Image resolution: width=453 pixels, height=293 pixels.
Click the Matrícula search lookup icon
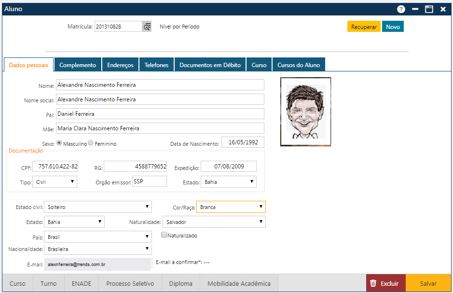pyautogui.click(x=147, y=27)
